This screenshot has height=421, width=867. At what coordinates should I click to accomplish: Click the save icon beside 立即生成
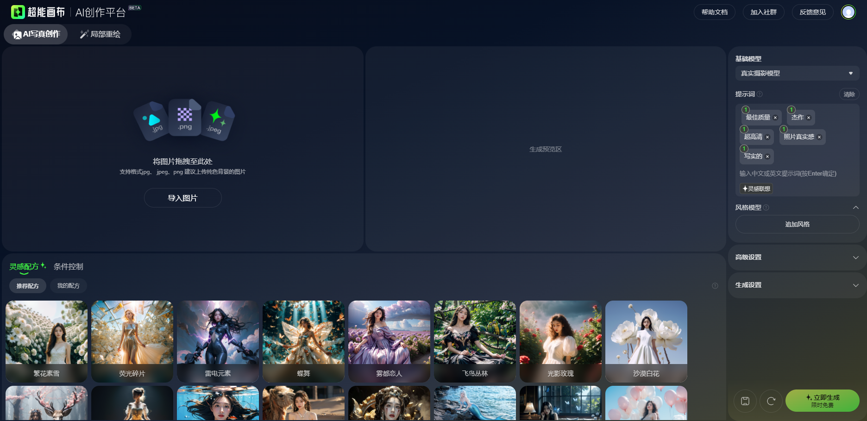tap(745, 401)
